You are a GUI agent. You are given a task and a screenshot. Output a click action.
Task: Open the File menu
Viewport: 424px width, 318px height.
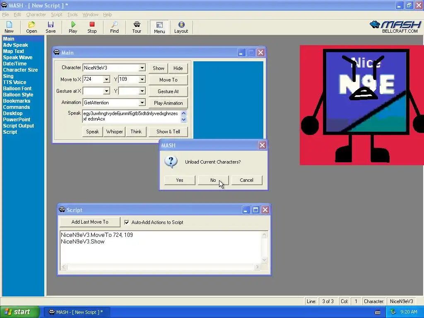pyautogui.click(x=6, y=14)
